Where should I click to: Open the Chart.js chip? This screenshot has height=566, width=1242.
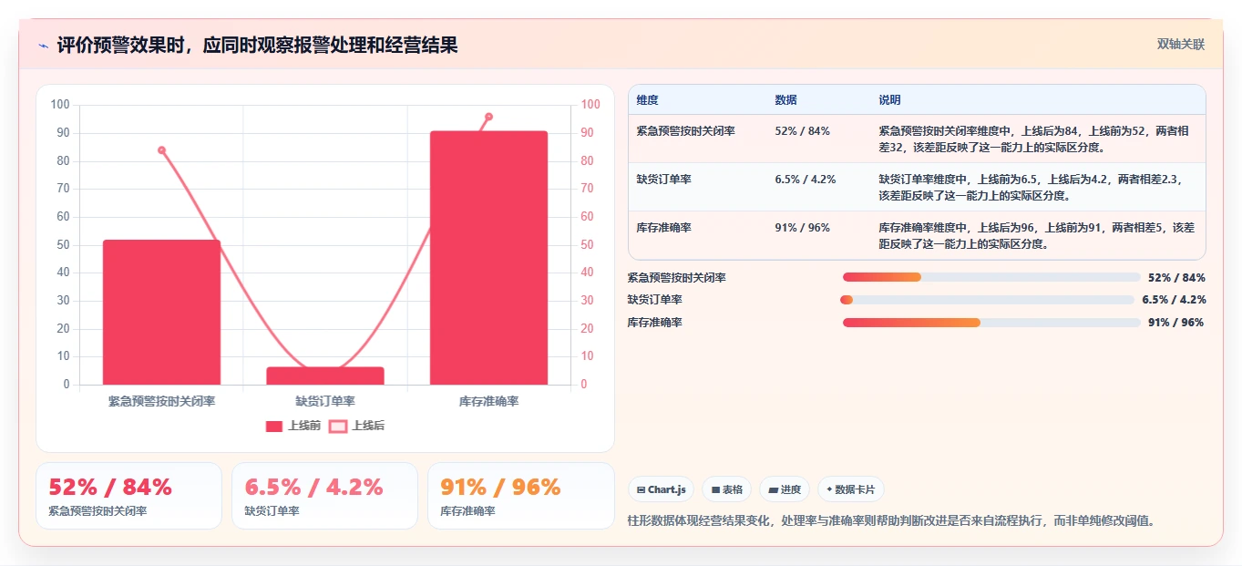click(662, 489)
